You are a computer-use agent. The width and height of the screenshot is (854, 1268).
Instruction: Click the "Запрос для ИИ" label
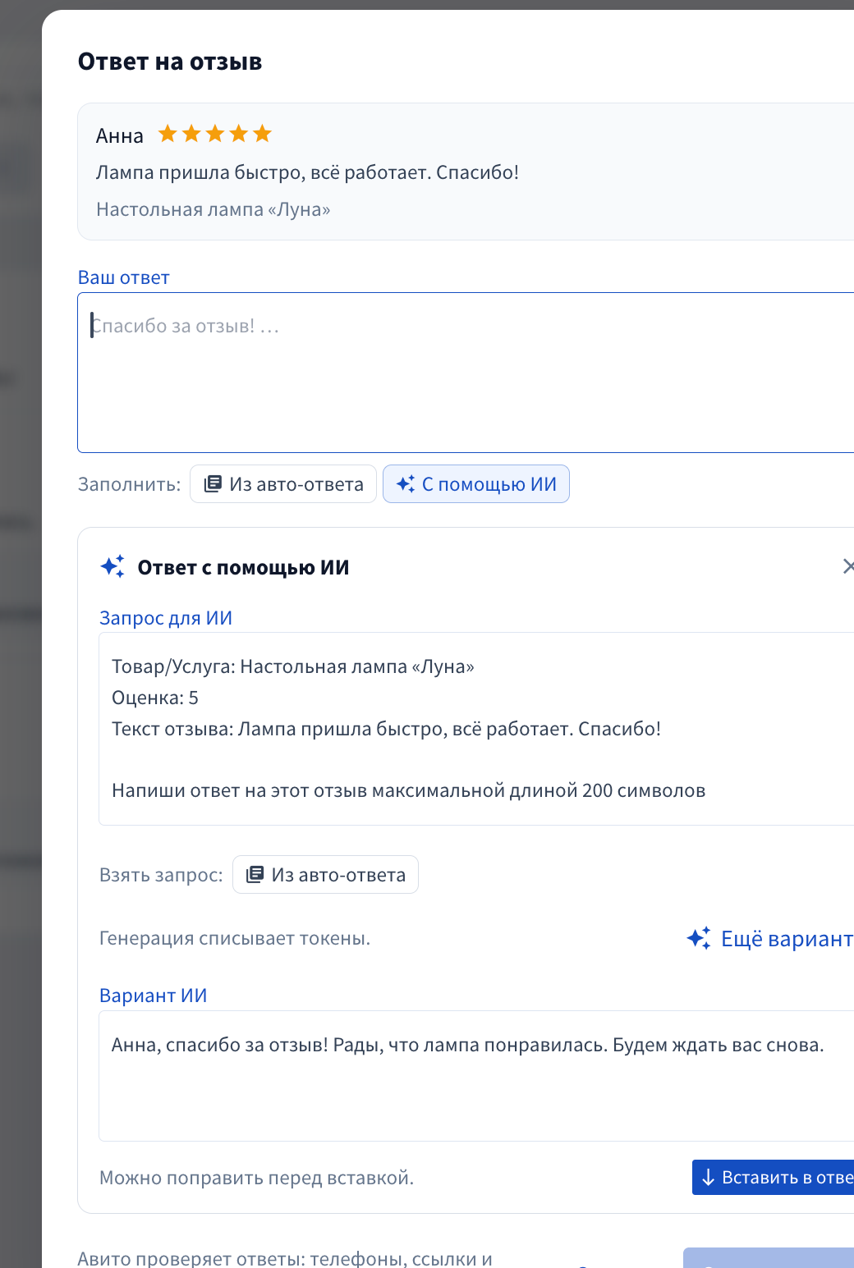coord(166,618)
